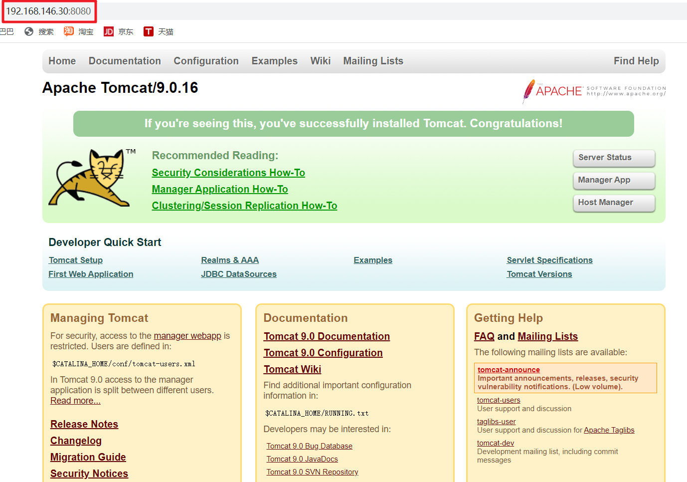This screenshot has width=687, height=482.
Task: Open JDBC DataSources link
Action: (x=239, y=274)
